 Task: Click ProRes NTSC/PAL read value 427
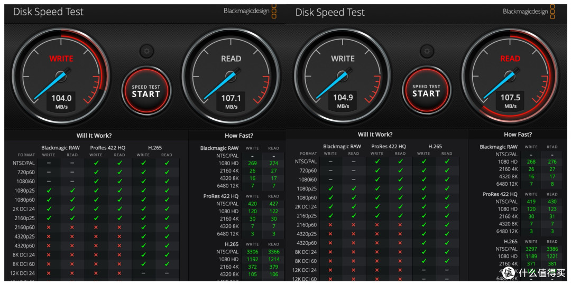click(273, 204)
